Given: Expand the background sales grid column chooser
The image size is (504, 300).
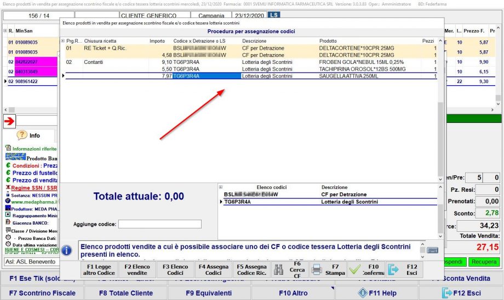Looking at the screenshot, I should [5, 31].
